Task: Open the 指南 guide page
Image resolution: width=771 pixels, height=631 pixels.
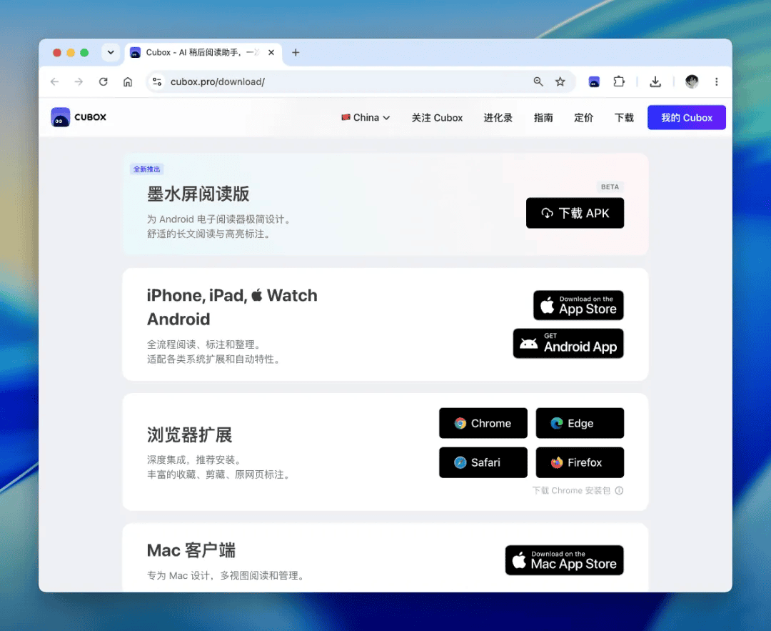Action: 543,118
